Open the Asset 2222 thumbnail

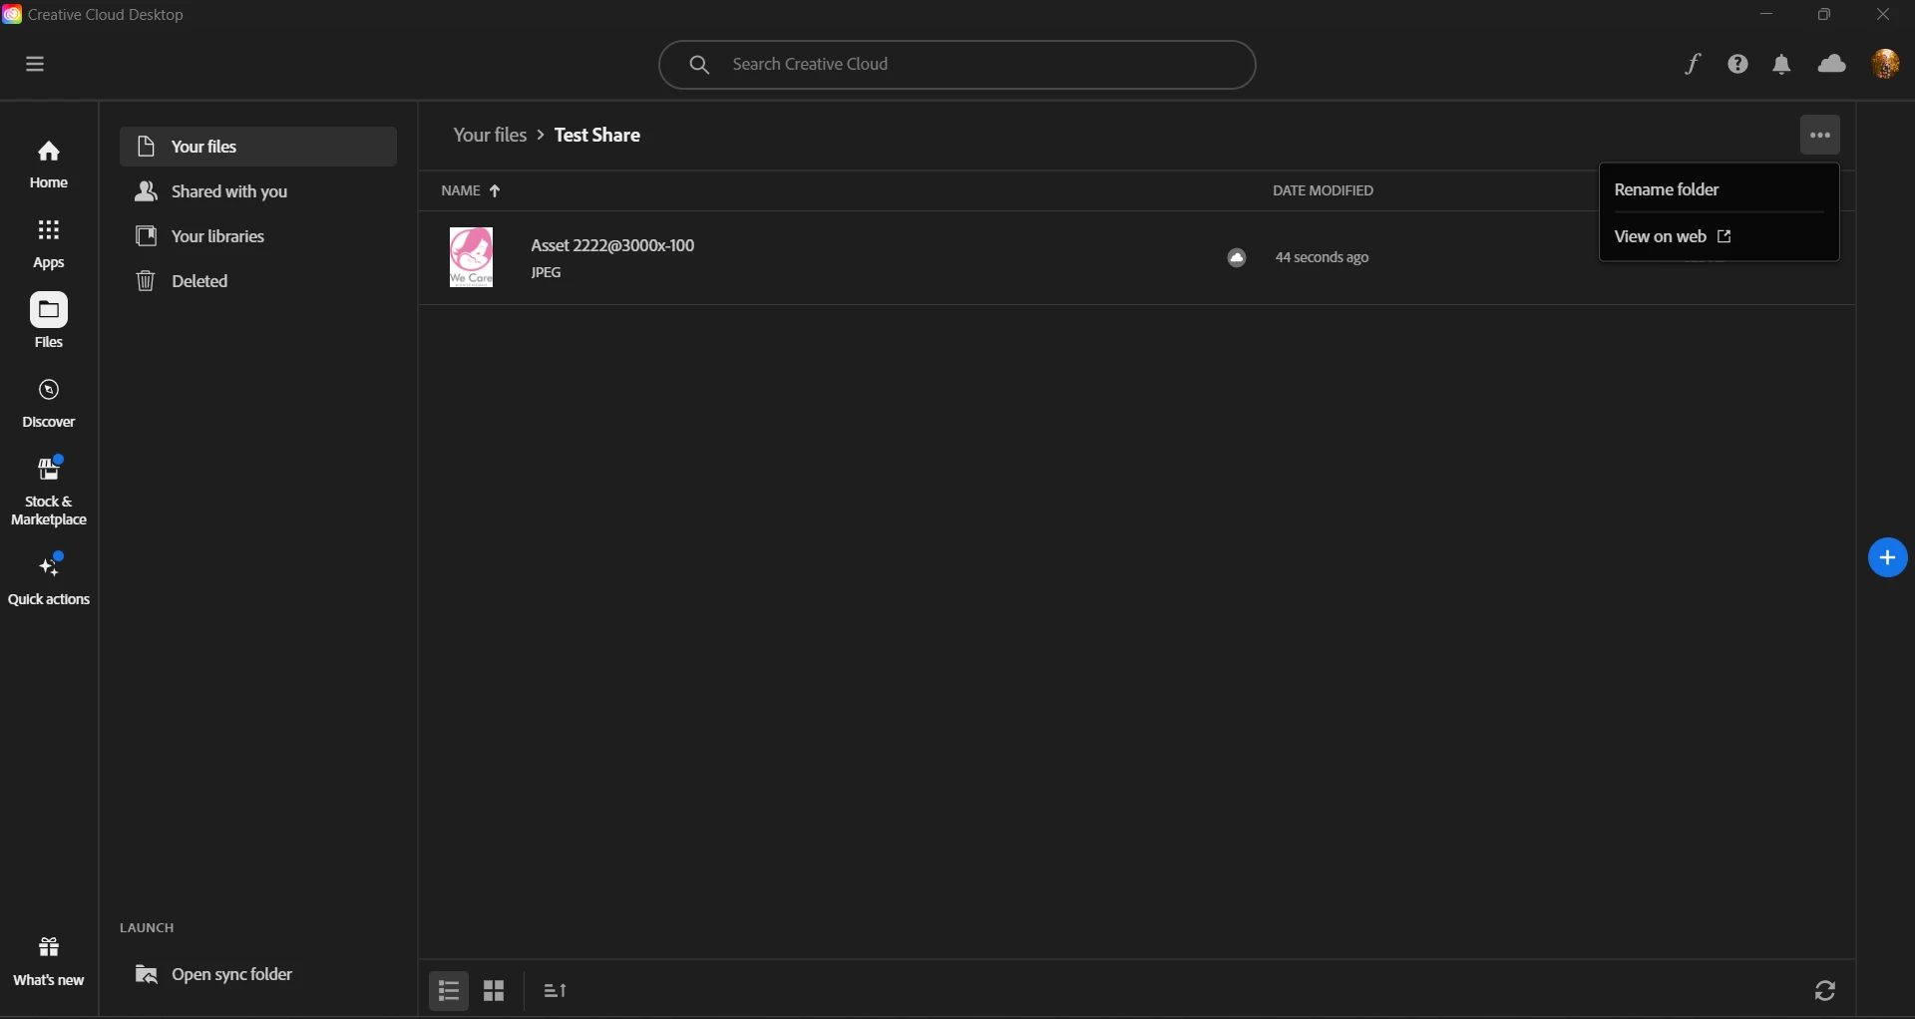pyautogui.click(x=471, y=257)
